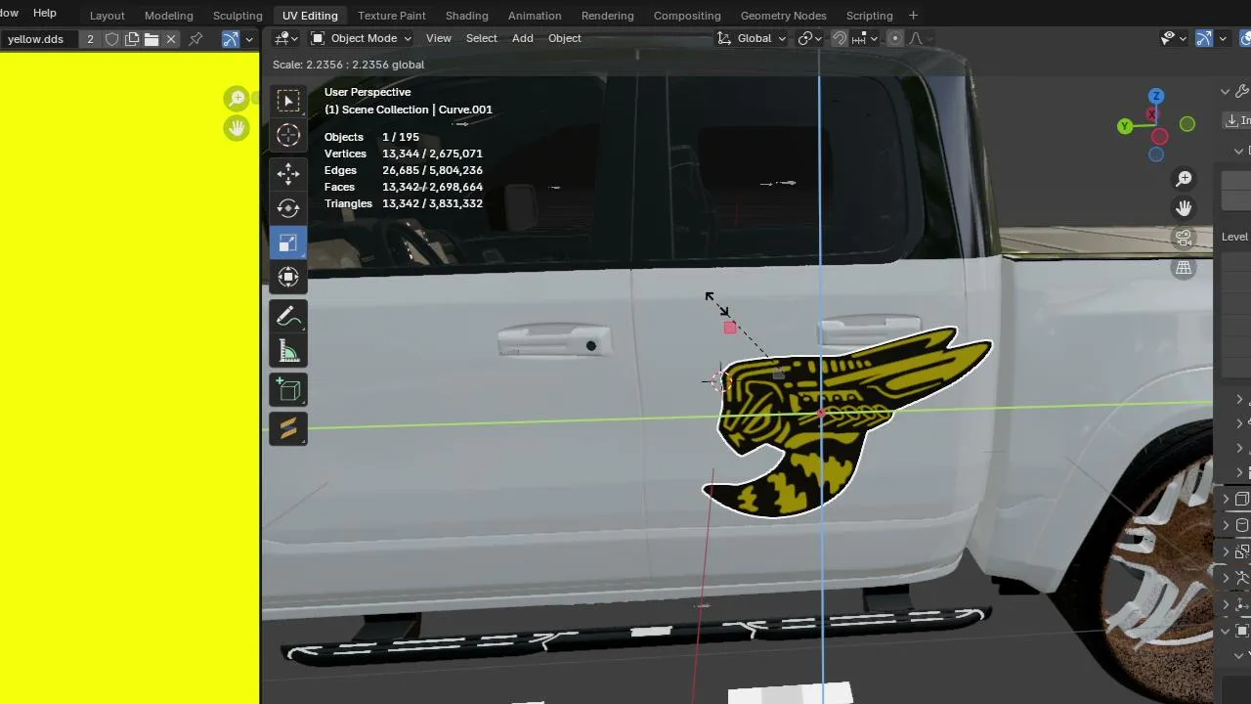Choose the Move tool
1251x704 pixels.
(x=288, y=174)
